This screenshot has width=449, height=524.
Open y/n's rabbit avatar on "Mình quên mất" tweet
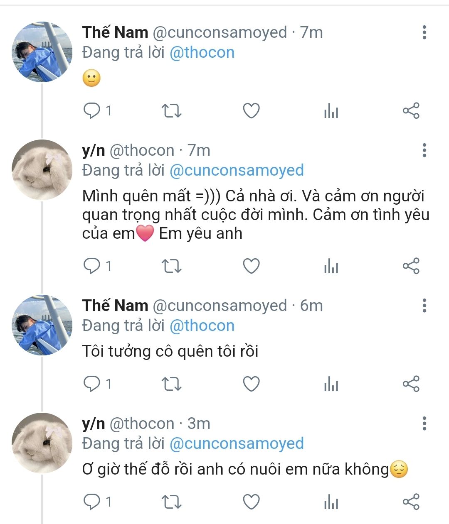pos(42,170)
